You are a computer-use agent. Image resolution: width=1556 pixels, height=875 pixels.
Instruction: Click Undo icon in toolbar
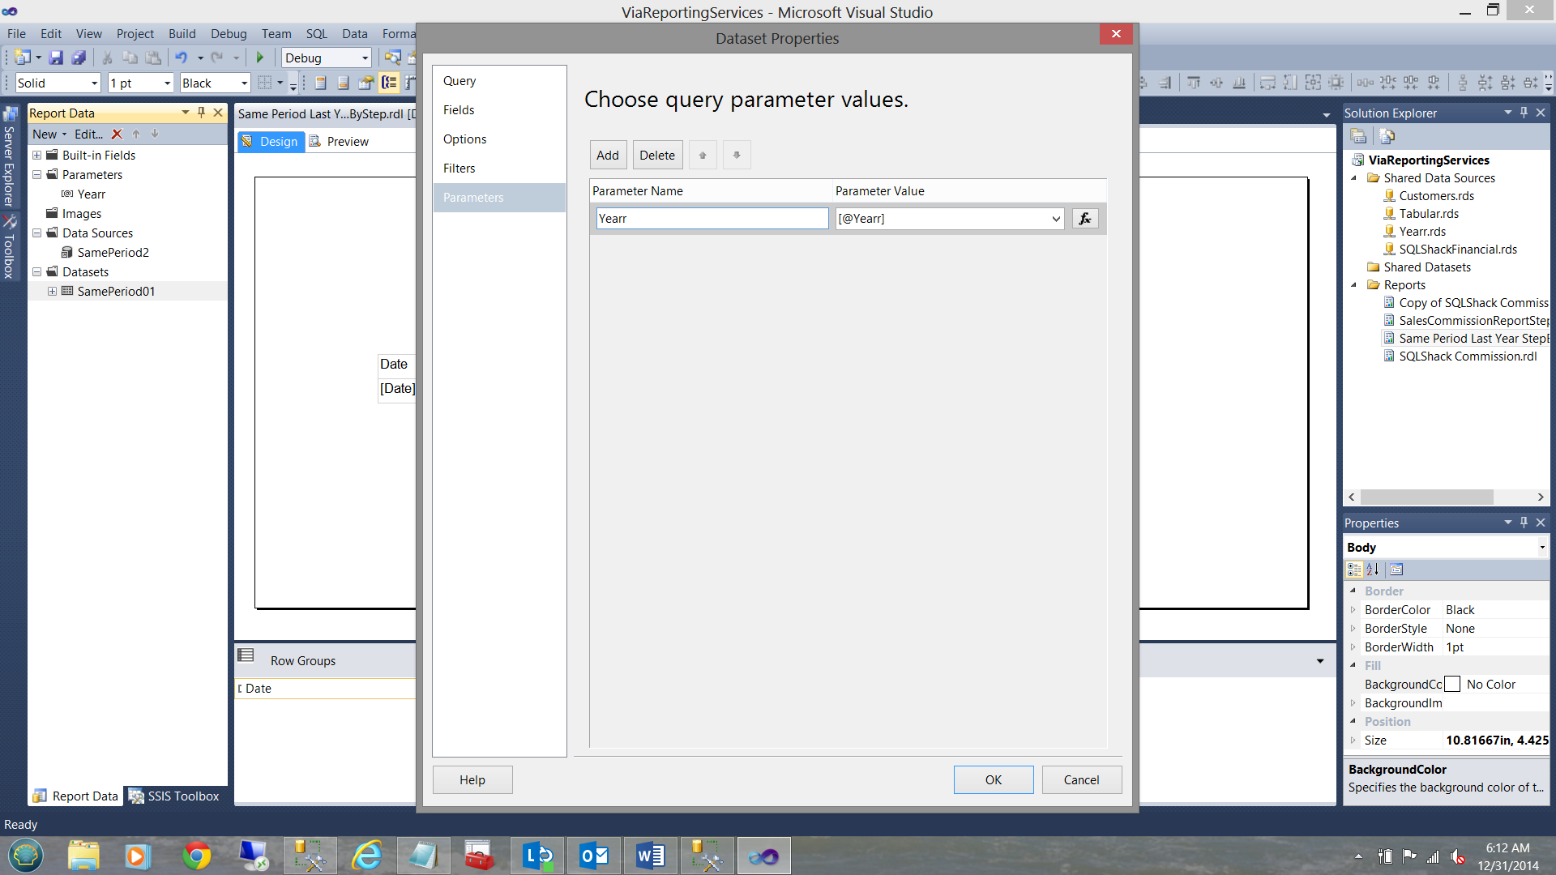(x=181, y=58)
